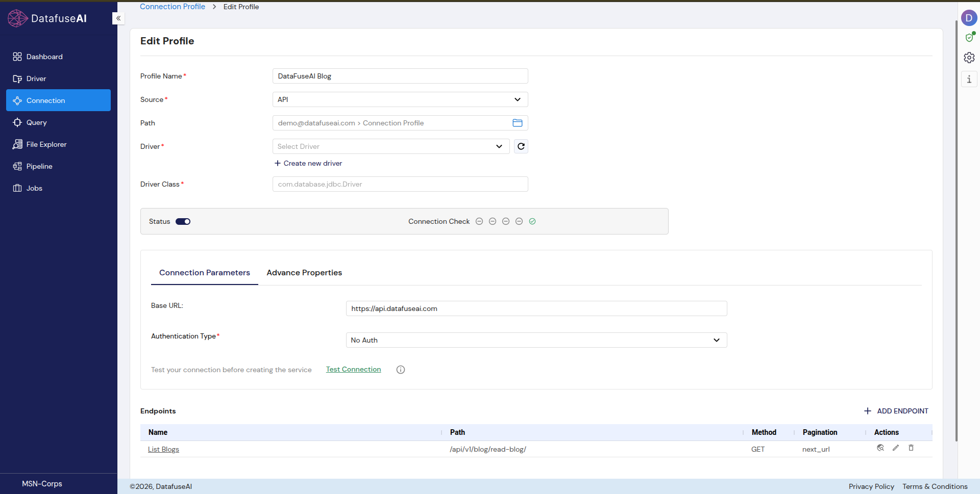Image resolution: width=980 pixels, height=494 pixels.
Task: Open the Select Driver dropdown
Action: pyautogui.click(x=391, y=146)
